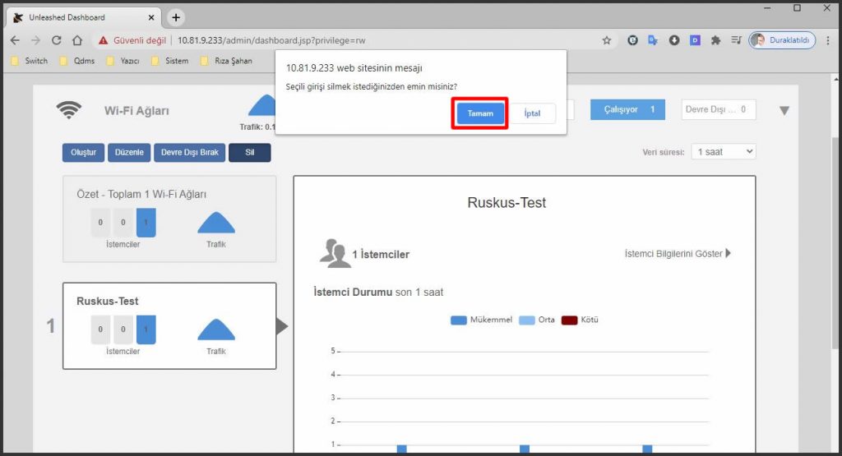Select the Ruskus-Test network card
Viewport: 842px width, 456px height.
point(169,325)
